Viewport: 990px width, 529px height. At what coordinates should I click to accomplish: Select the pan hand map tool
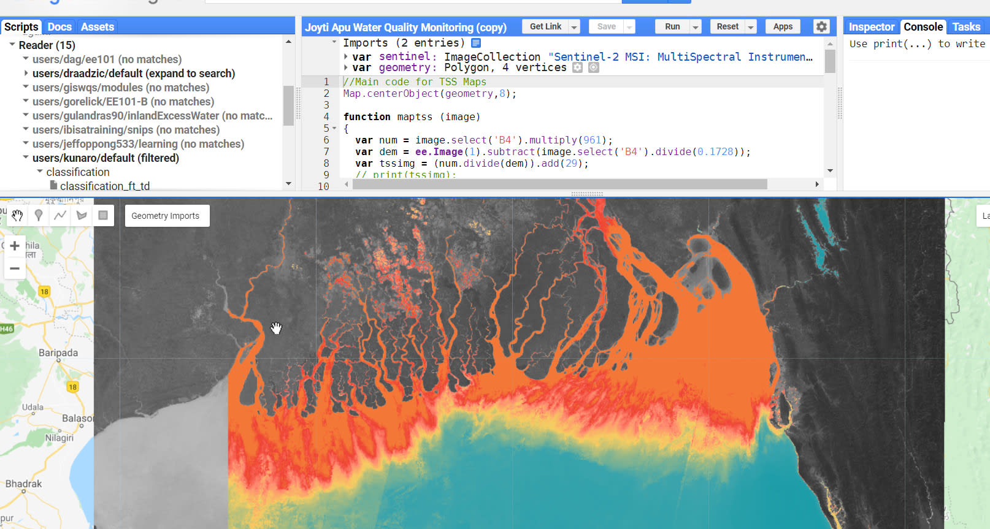[17, 215]
